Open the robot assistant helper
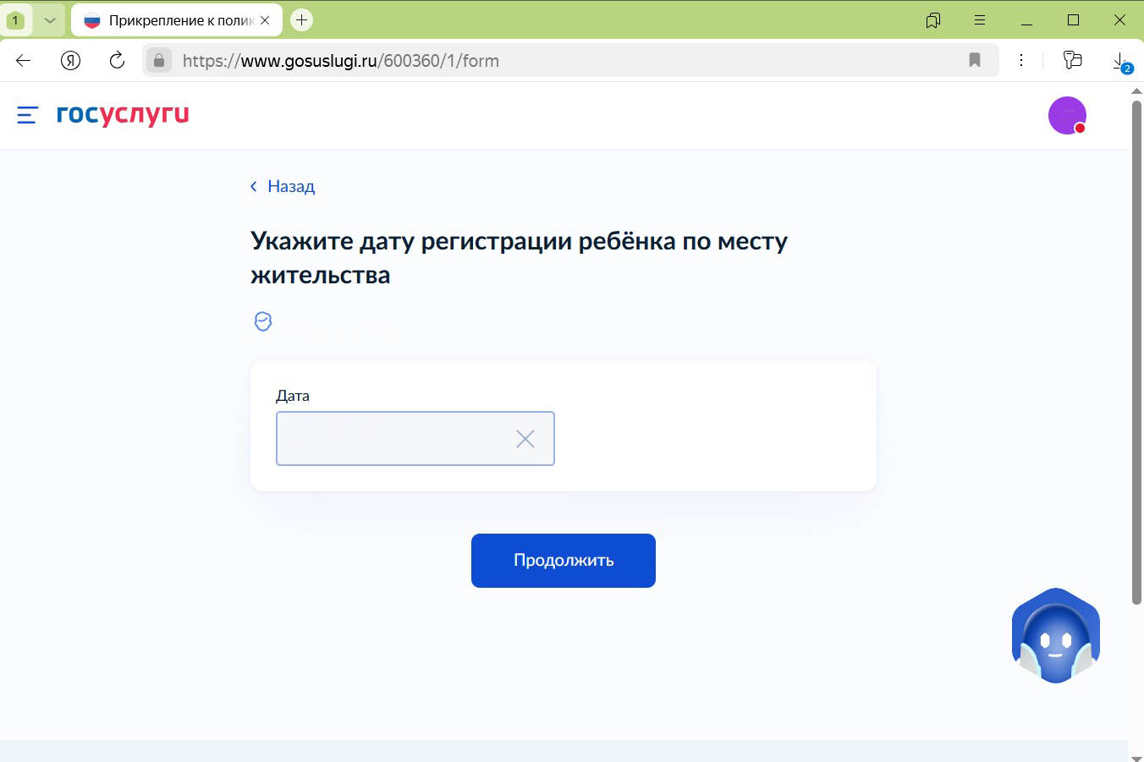 click(1055, 635)
